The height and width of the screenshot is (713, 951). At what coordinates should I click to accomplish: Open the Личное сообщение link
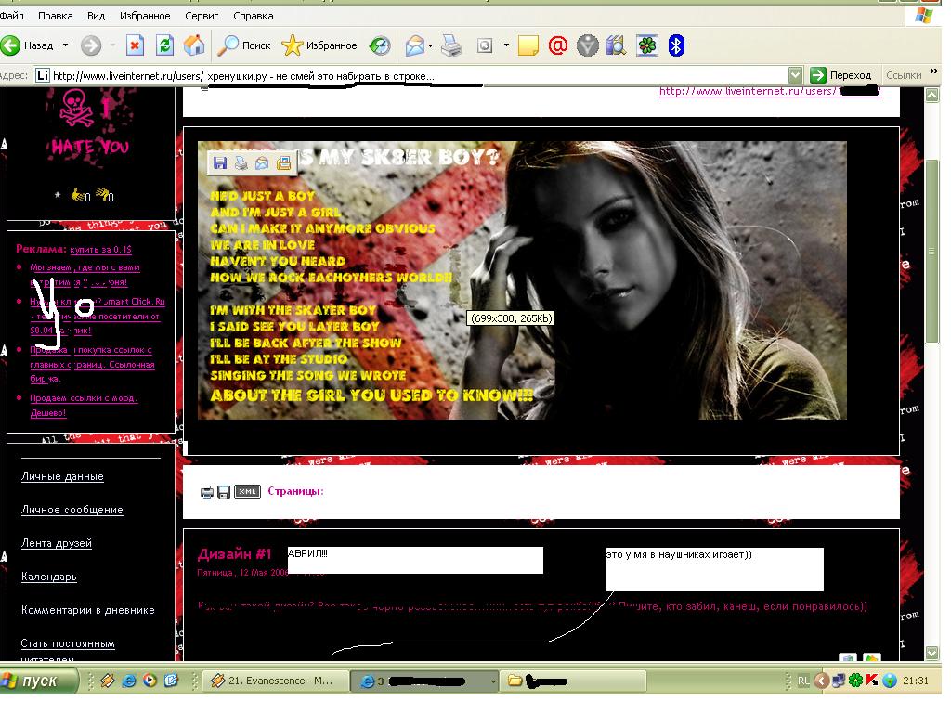[72, 510]
